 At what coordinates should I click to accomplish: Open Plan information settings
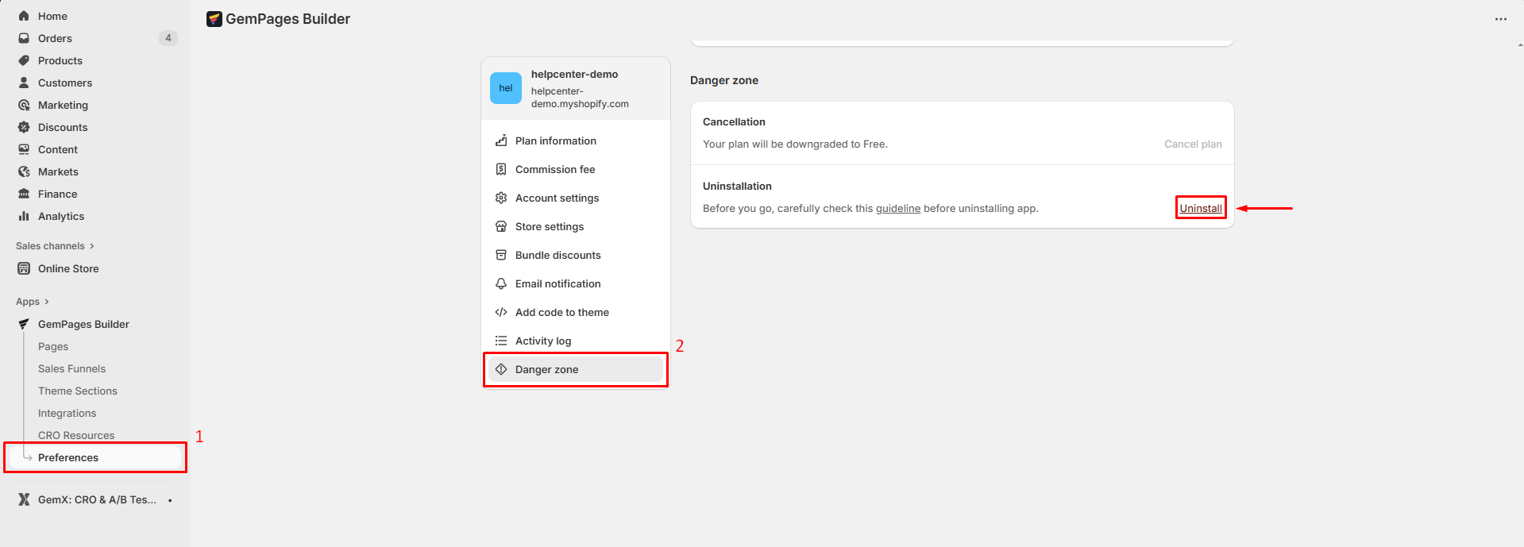[555, 141]
